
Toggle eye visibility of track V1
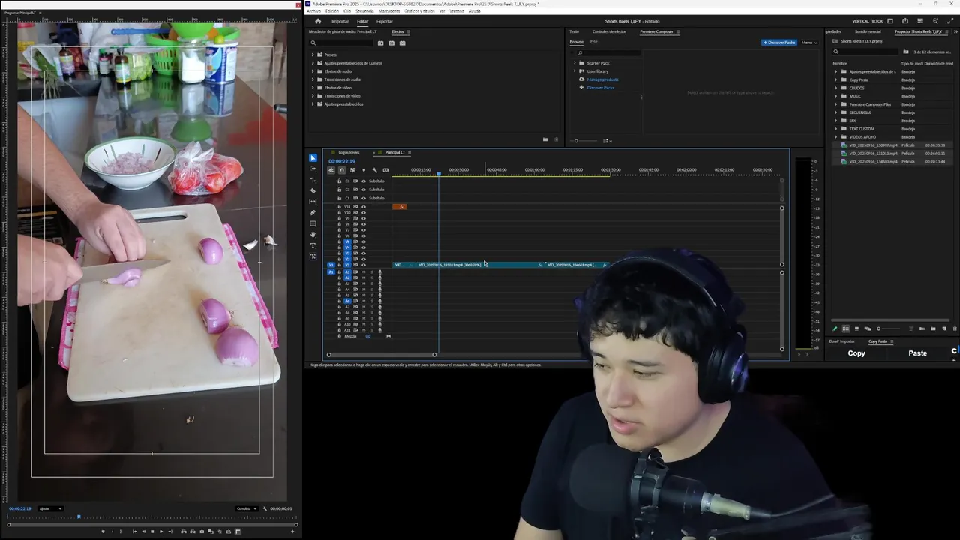(x=364, y=265)
